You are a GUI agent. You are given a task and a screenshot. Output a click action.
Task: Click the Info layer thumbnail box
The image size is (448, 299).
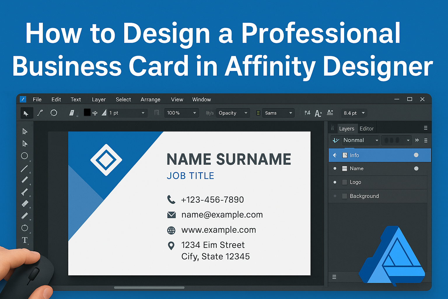pos(345,155)
